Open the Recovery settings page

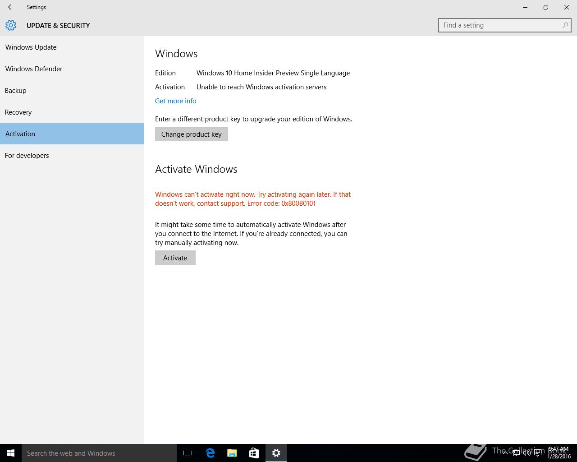(x=72, y=112)
